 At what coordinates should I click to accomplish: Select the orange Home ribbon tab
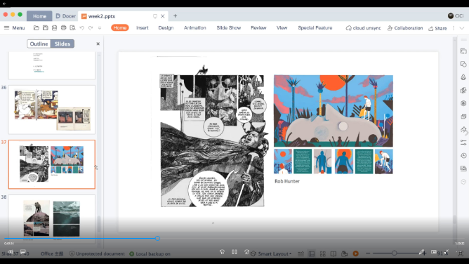(120, 28)
